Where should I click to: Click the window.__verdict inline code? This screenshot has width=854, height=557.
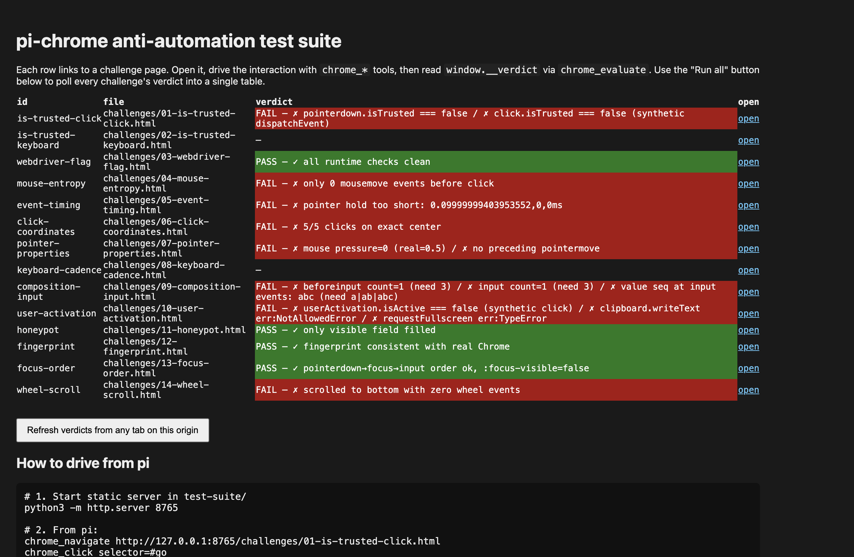[x=492, y=70]
